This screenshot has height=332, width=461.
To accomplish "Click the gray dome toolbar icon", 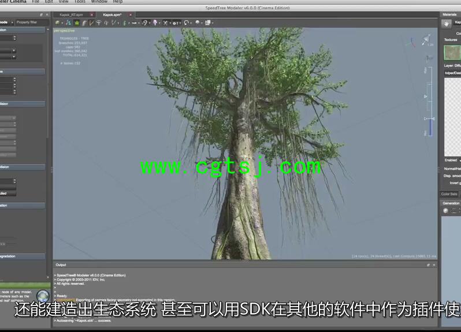I will [198, 23].
